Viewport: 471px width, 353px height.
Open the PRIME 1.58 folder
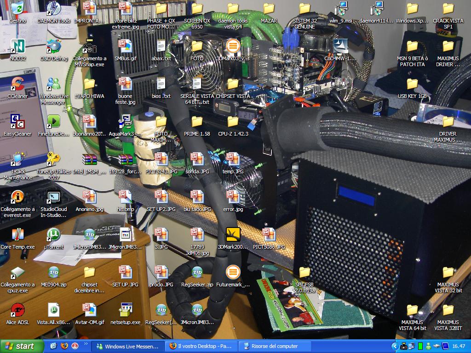coord(197,121)
